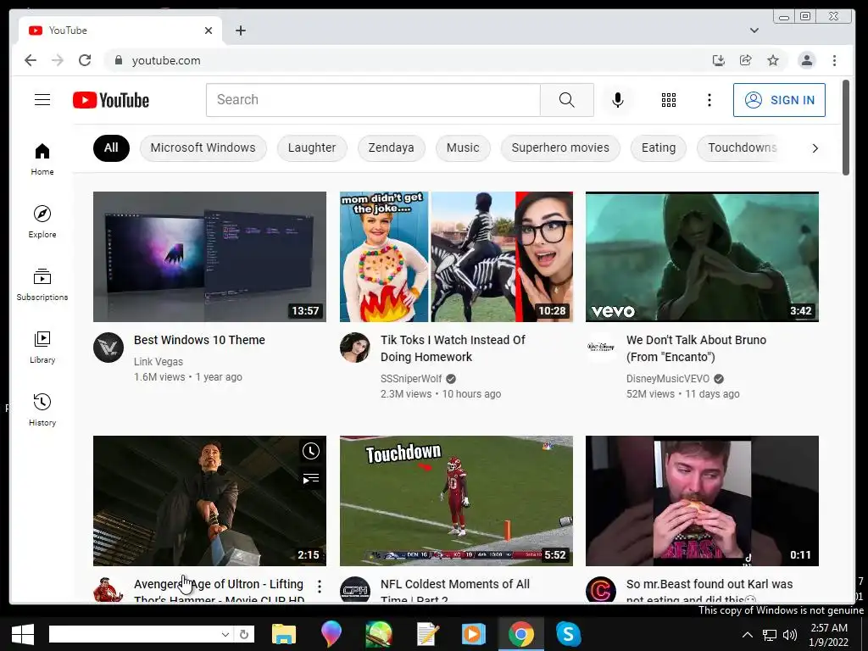Select the Music chip
Viewport: 868px width, 651px height.
pos(463,148)
